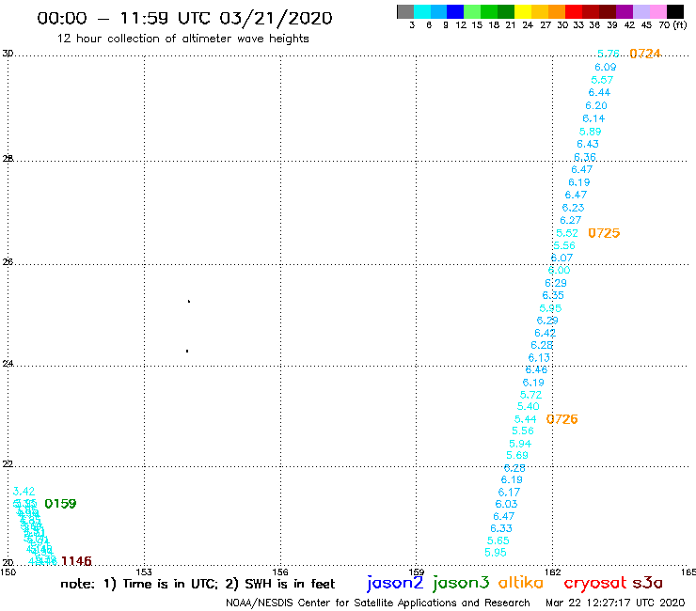Click the cryosat satellite legend name
The height and width of the screenshot is (611, 696).
pos(594,583)
